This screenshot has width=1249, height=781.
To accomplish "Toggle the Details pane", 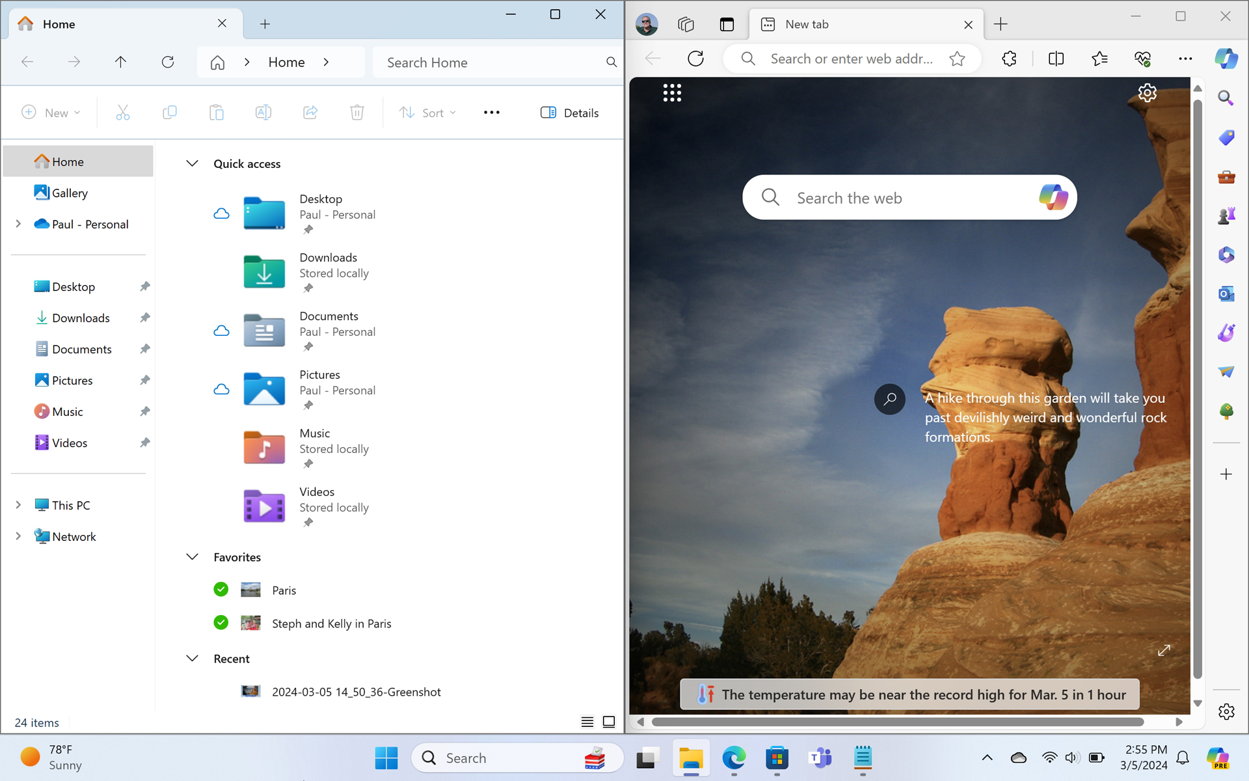I will (x=569, y=113).
